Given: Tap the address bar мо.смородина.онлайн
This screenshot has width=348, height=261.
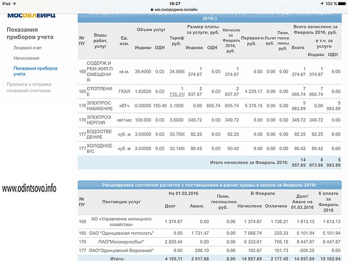Looking at the screenshot, I should (174, 10).
